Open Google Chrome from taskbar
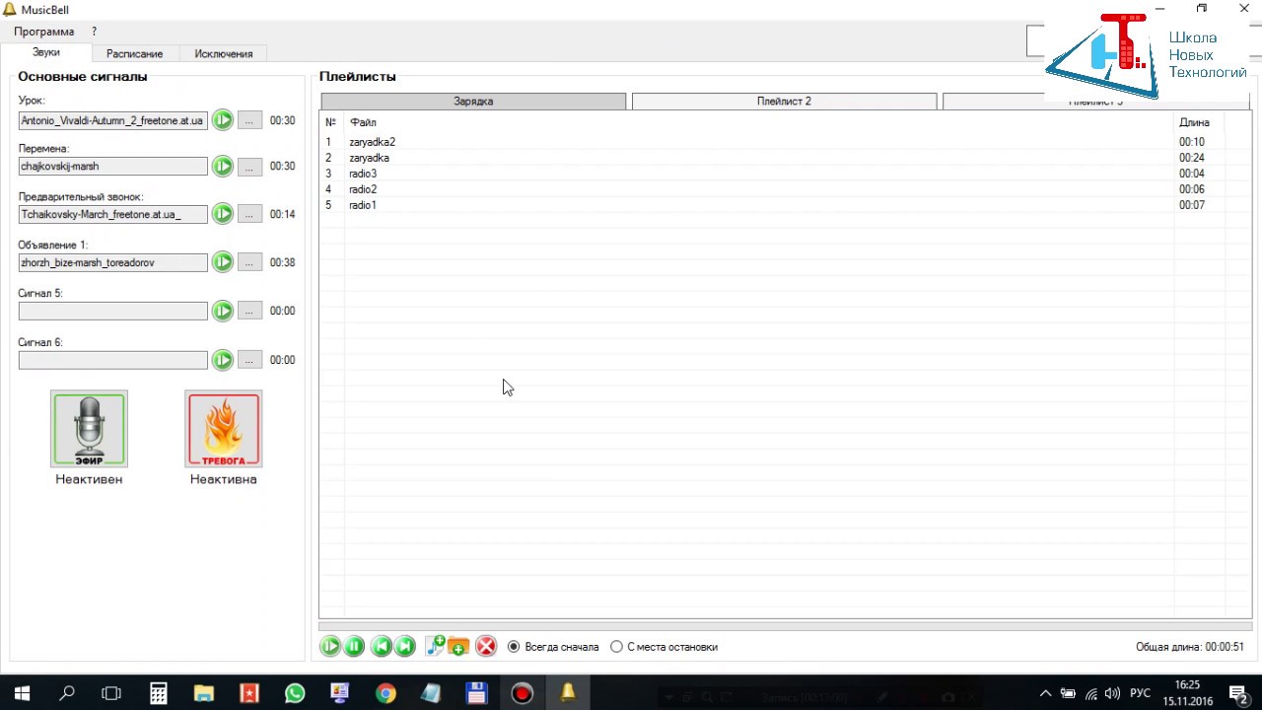The height and width of the screenshot is (710, 1262). pos(386,693)
